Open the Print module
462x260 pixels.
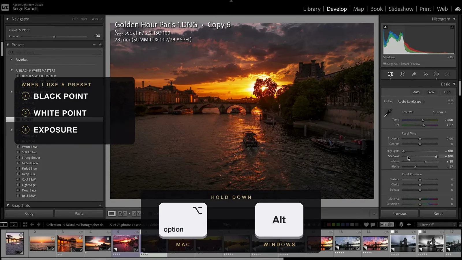[425, 9]
